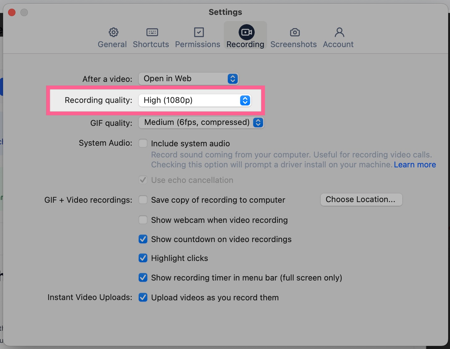Open the Screenshots camera icon
Viewport: 450px width, 349px height.
(295, 32)
